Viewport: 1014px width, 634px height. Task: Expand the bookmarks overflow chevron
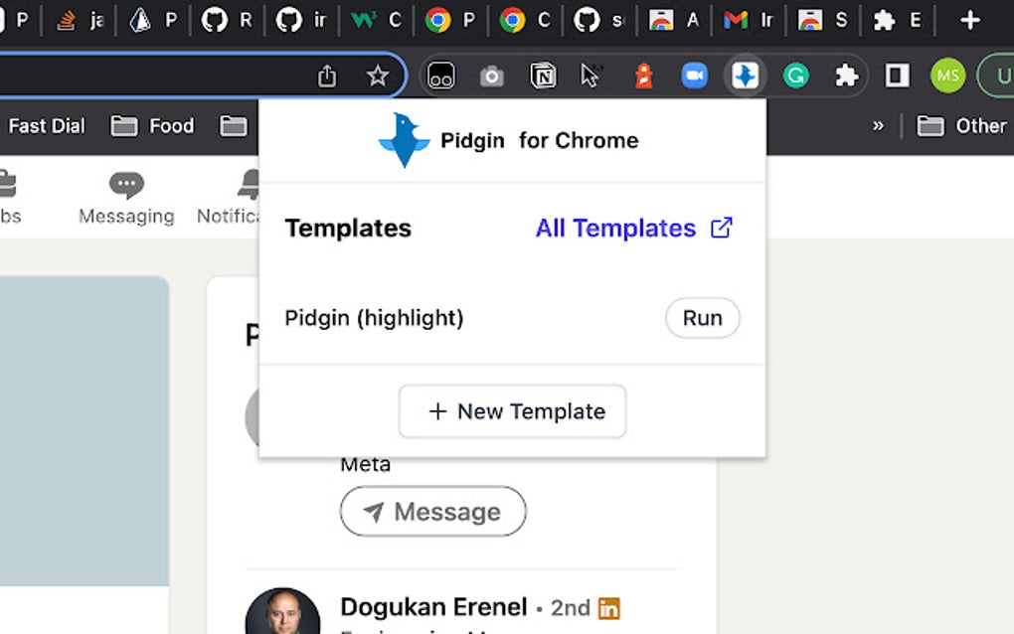(x=878, y=125)
